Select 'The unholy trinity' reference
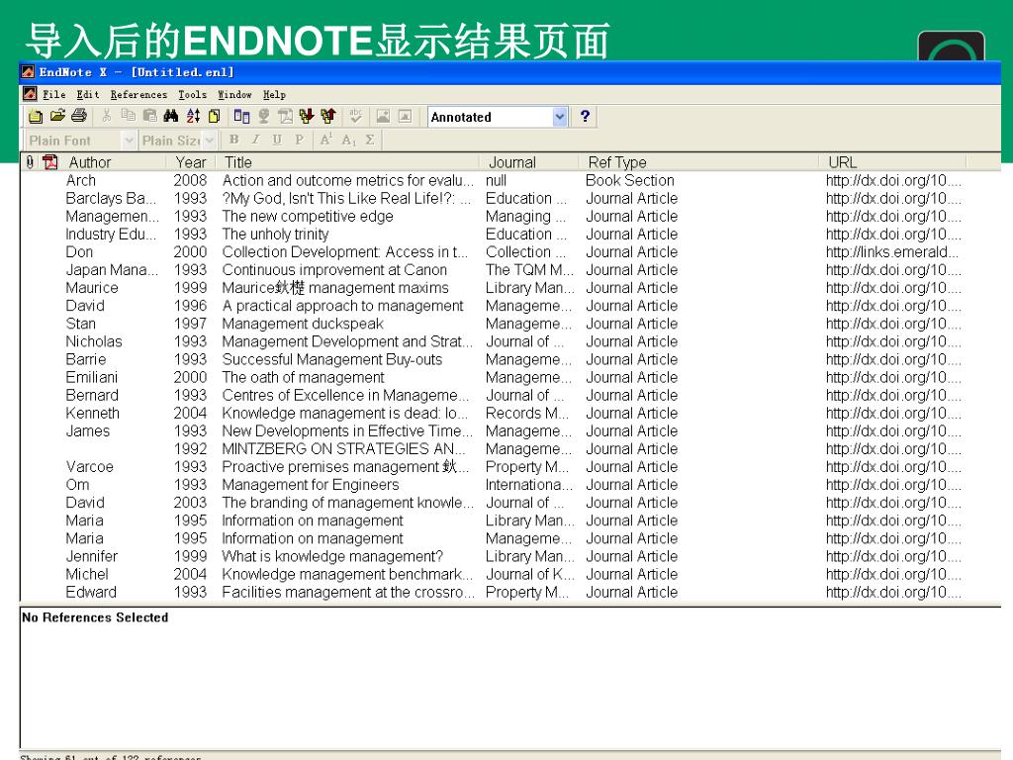The width and height of the screenshot is (1013, 760). point(510,234)
